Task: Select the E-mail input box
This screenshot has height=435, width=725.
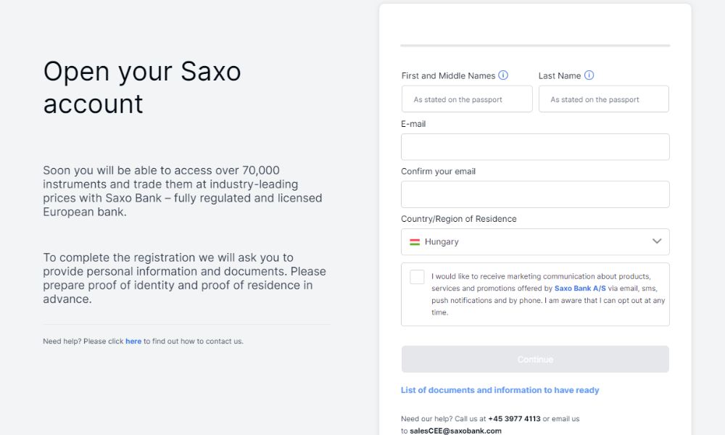Action: (535, 147)
